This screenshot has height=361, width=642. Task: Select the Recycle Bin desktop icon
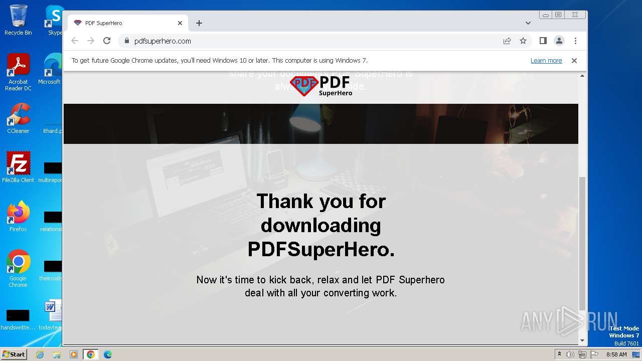tap(18, 20)
